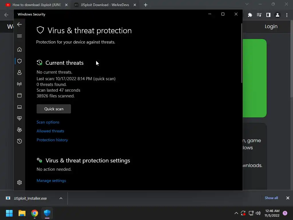Screen dimensions: 293x220
Task: Open the hamburger navigation menu
Action: [x=19, y=36]
